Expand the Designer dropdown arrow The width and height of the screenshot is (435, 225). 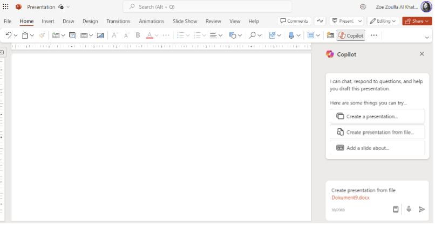tap(279, 36)
